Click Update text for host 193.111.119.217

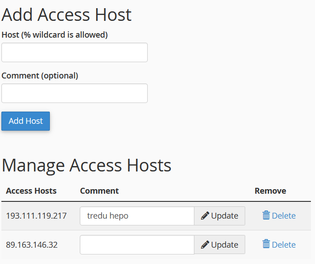224,216
